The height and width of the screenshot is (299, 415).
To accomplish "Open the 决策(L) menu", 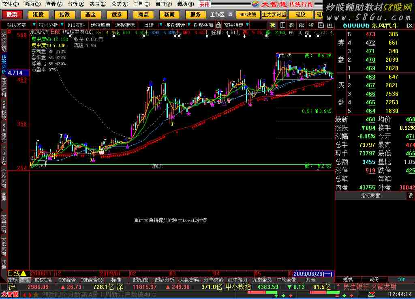I will pyautogui.click(x=98, y=4).
